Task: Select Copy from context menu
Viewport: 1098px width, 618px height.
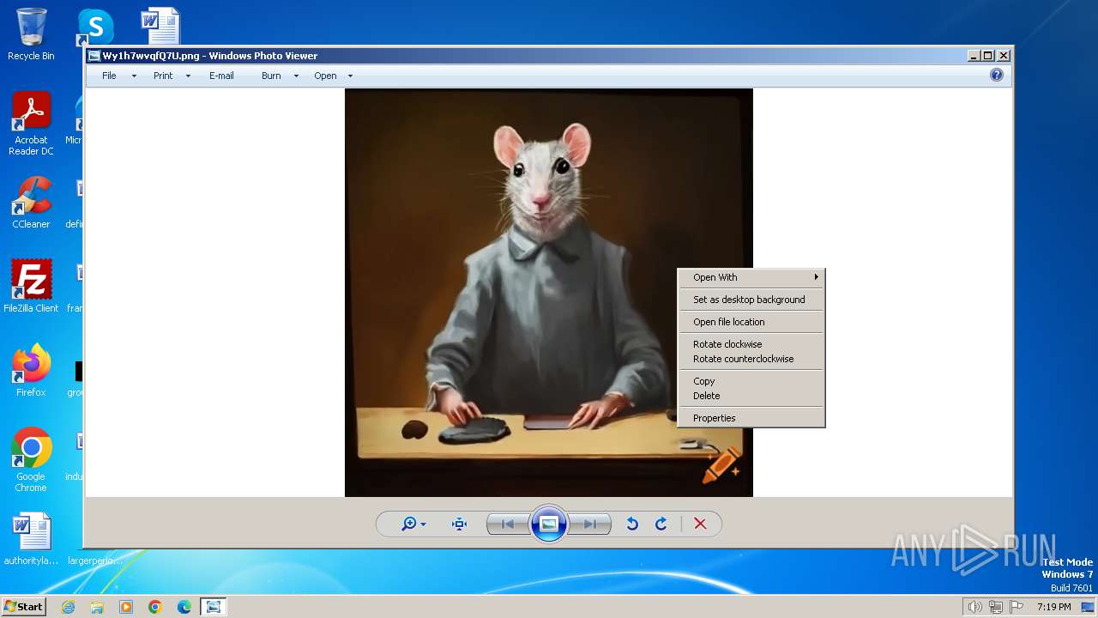Action: [751, 381]
